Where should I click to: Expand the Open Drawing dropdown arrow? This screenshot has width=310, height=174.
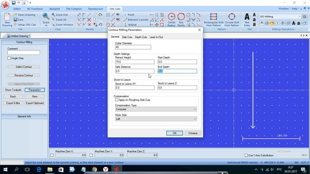tap(37, 15)
